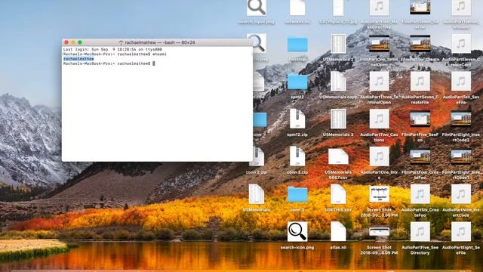
Task: Select AudioPartSeven_CreateFile audio file
Action: click(420, 81)
